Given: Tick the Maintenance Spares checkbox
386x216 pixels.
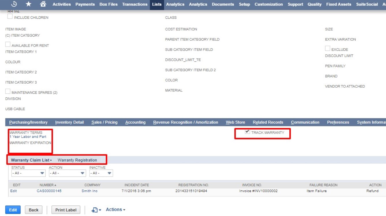Looking at the screenshot, I should tap(8, 92).
